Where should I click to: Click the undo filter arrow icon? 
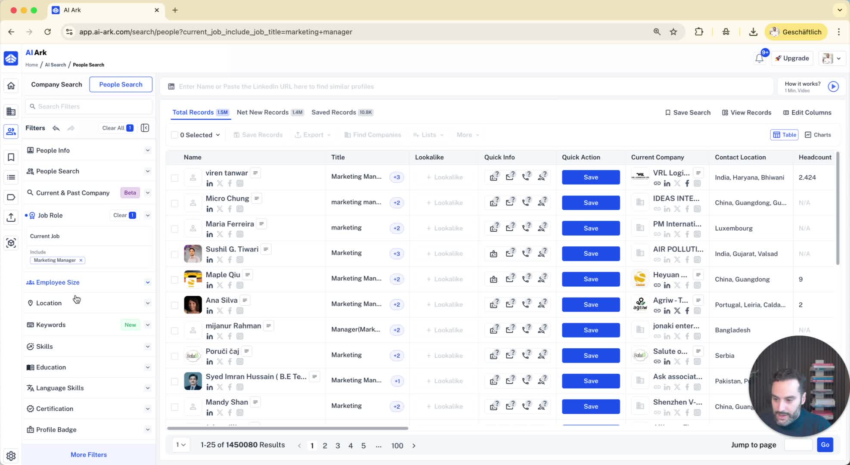coord(56,128)
